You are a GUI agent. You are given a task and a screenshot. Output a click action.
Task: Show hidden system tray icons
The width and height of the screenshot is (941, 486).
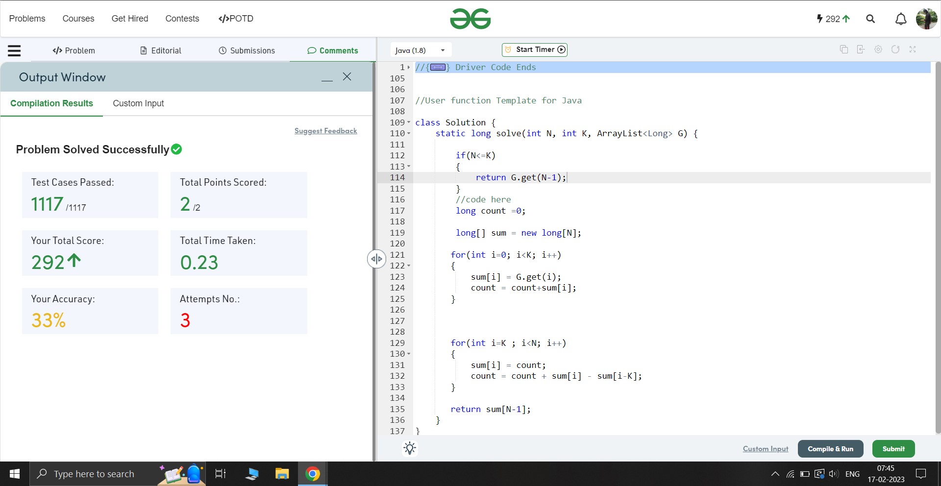[775, 474]
